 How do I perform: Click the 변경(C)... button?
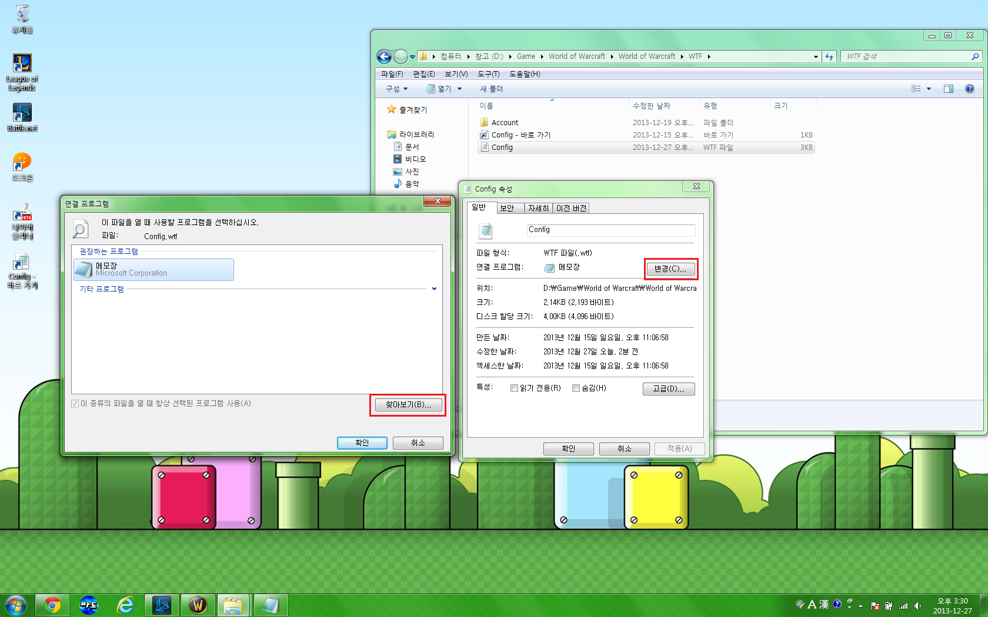pyautogui.click(x=670, y=269)
